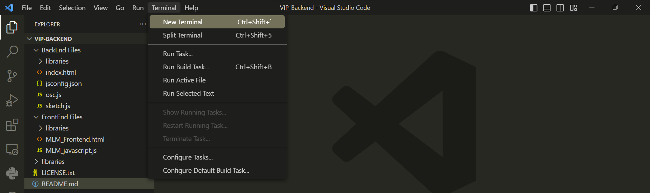Screen dimensions: 650x193
Task: Click the EXPLORER panel title
Action: click(47, 24)
